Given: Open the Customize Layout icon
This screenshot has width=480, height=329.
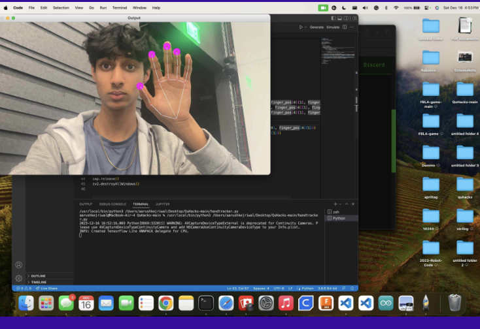Looking at the screenshot, I should [354, 18].
